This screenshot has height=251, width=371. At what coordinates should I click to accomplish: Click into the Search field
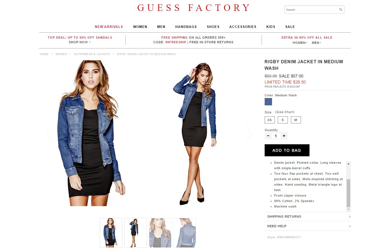click(x=312, y=10)
